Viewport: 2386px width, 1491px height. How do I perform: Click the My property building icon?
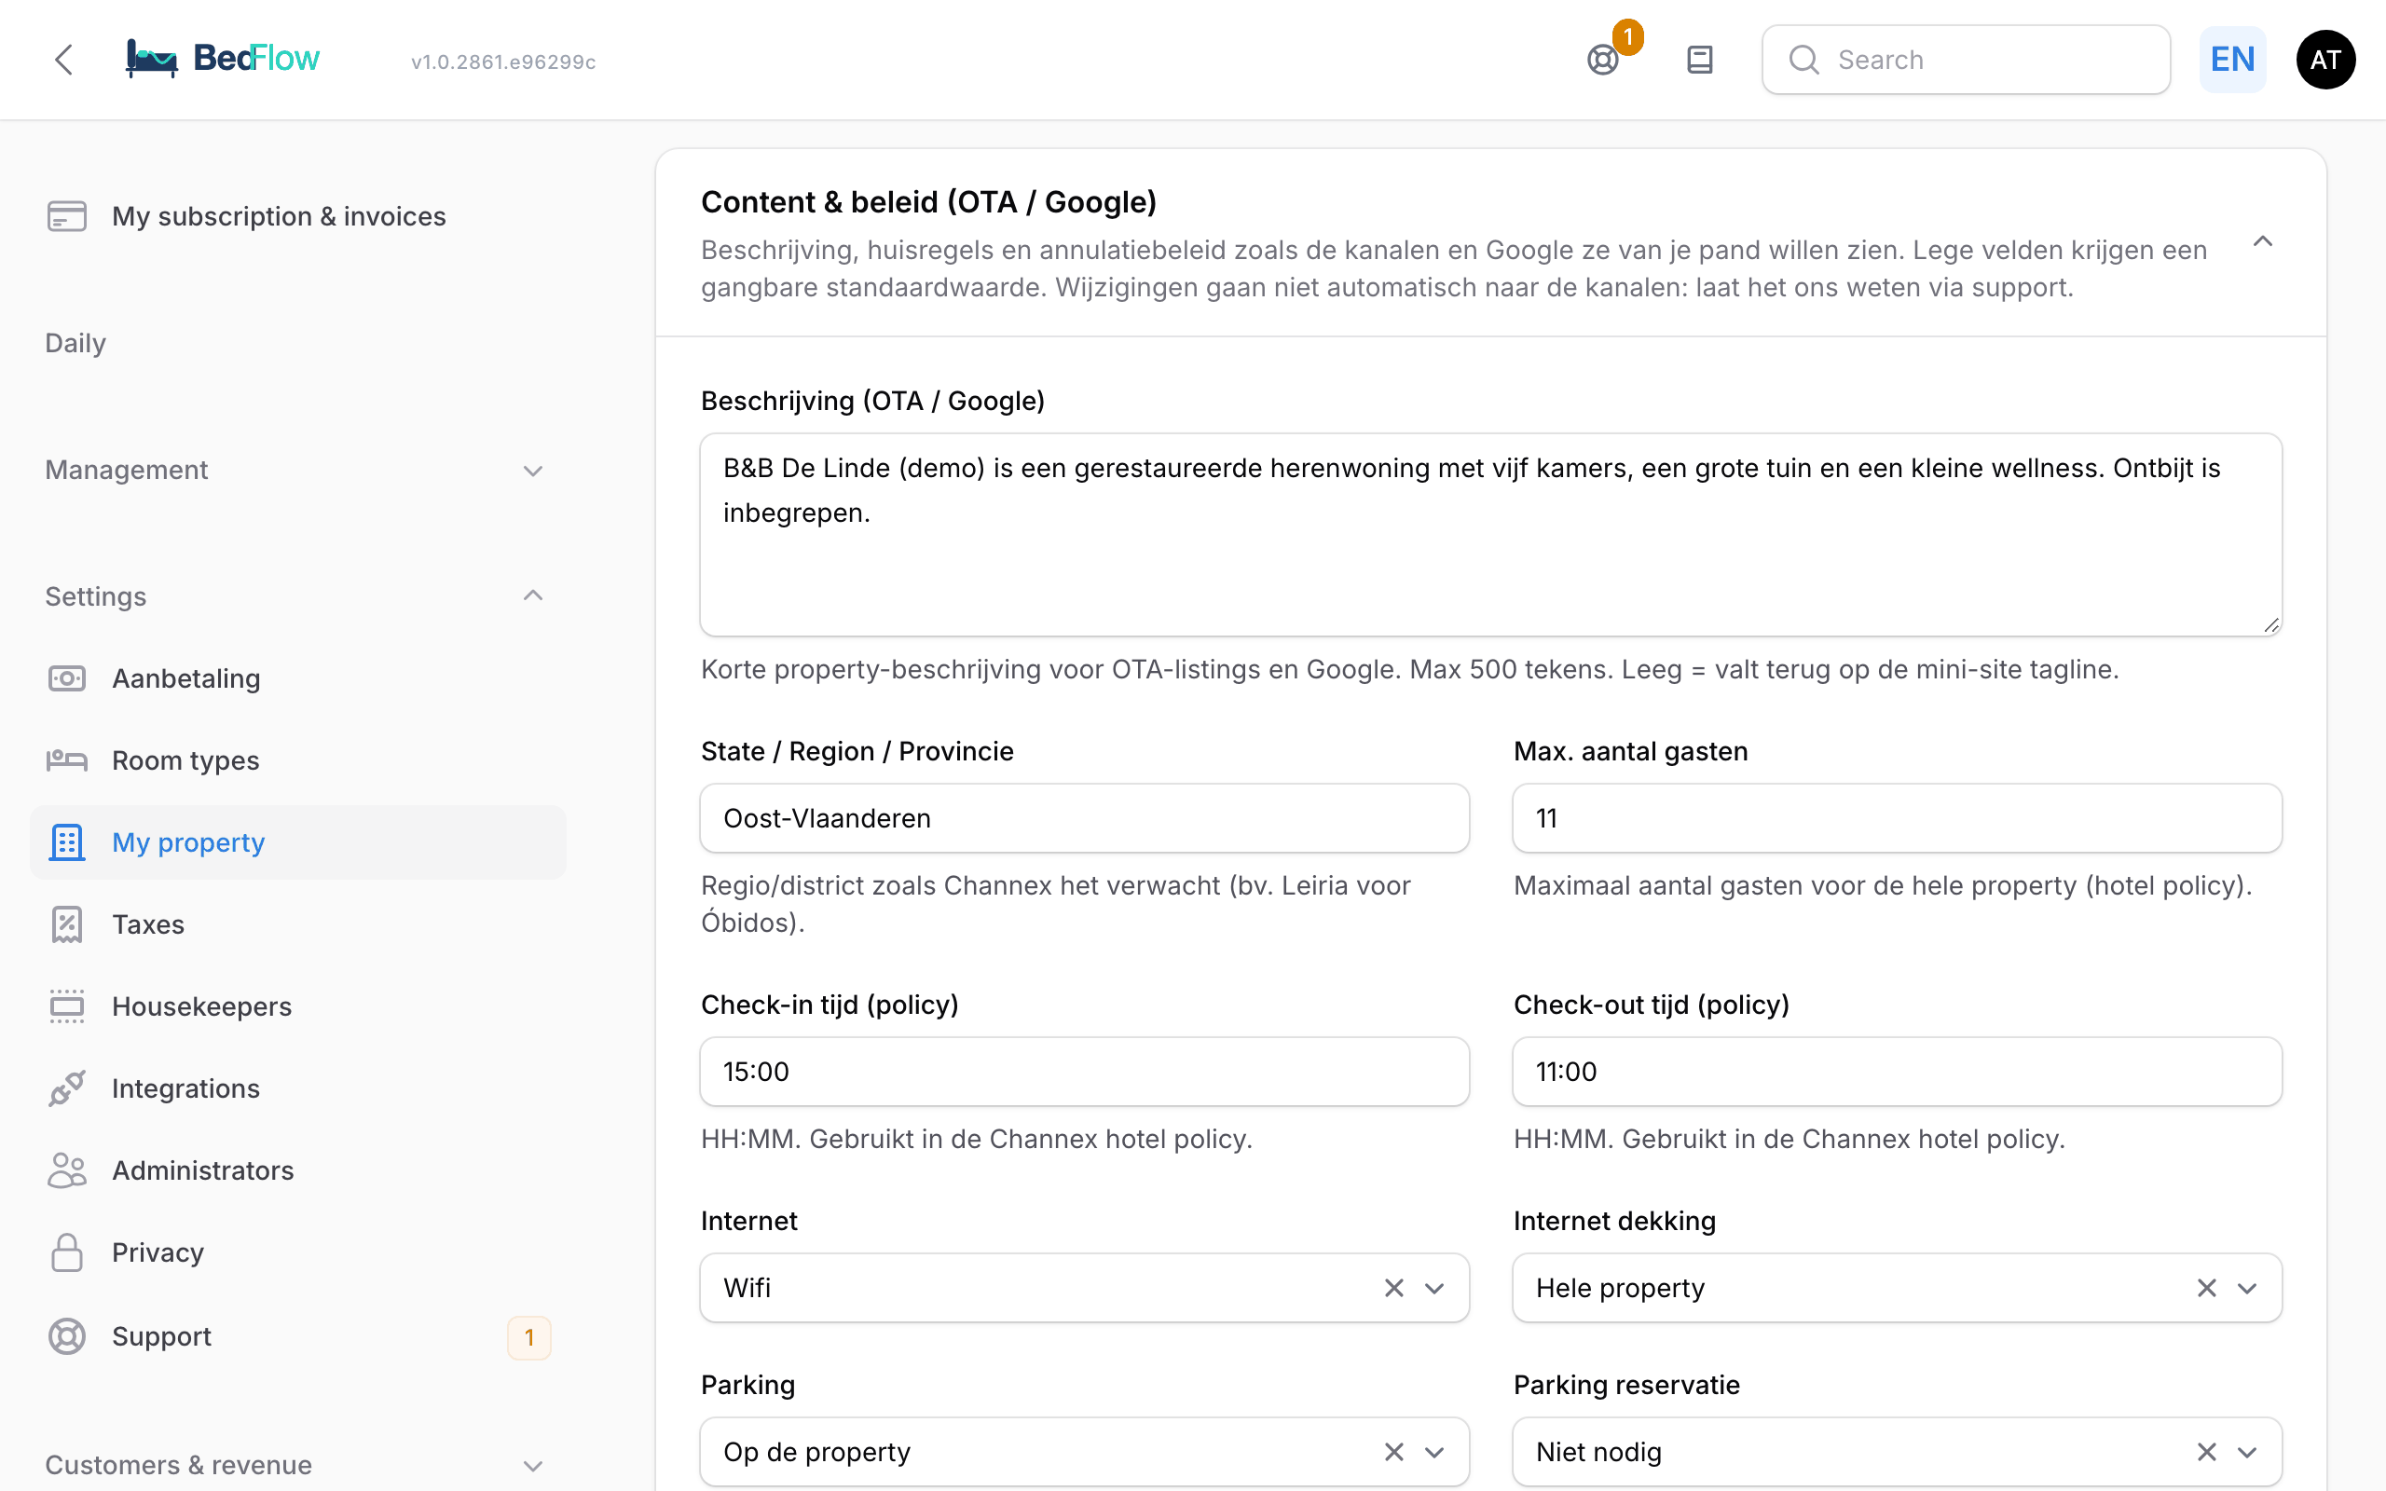[x=67, y=842]
